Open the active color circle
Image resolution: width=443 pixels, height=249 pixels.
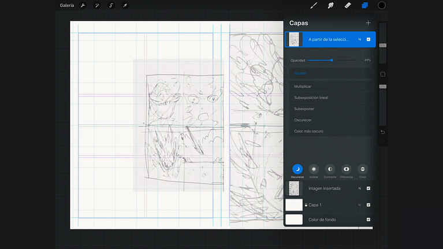pos(382,6)
